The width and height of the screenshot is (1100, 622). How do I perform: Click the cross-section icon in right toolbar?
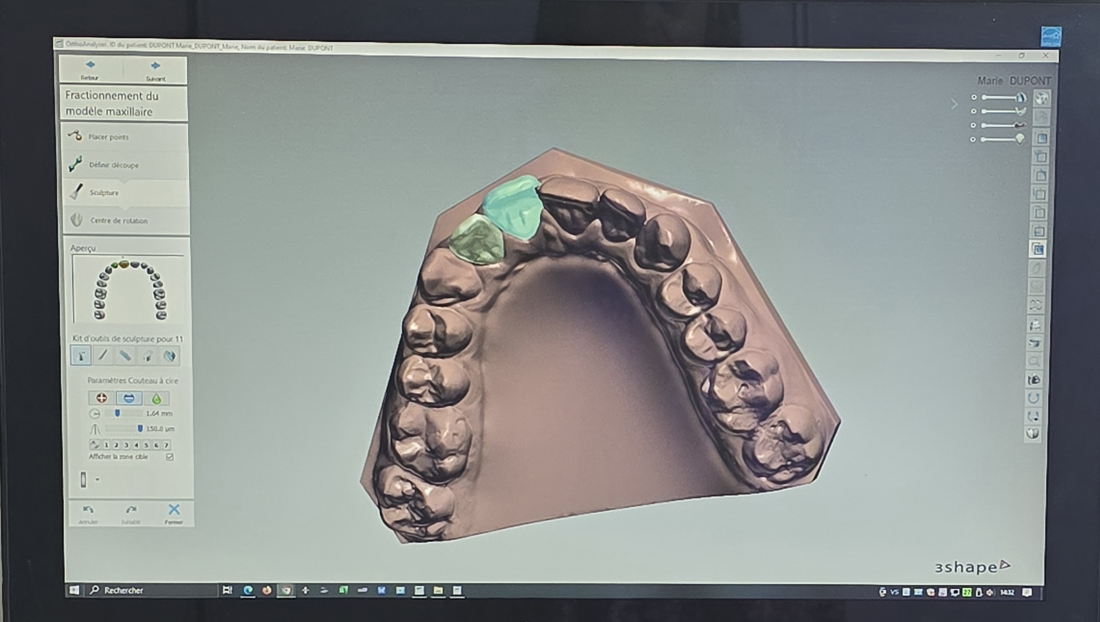[x=1035, y=343]
